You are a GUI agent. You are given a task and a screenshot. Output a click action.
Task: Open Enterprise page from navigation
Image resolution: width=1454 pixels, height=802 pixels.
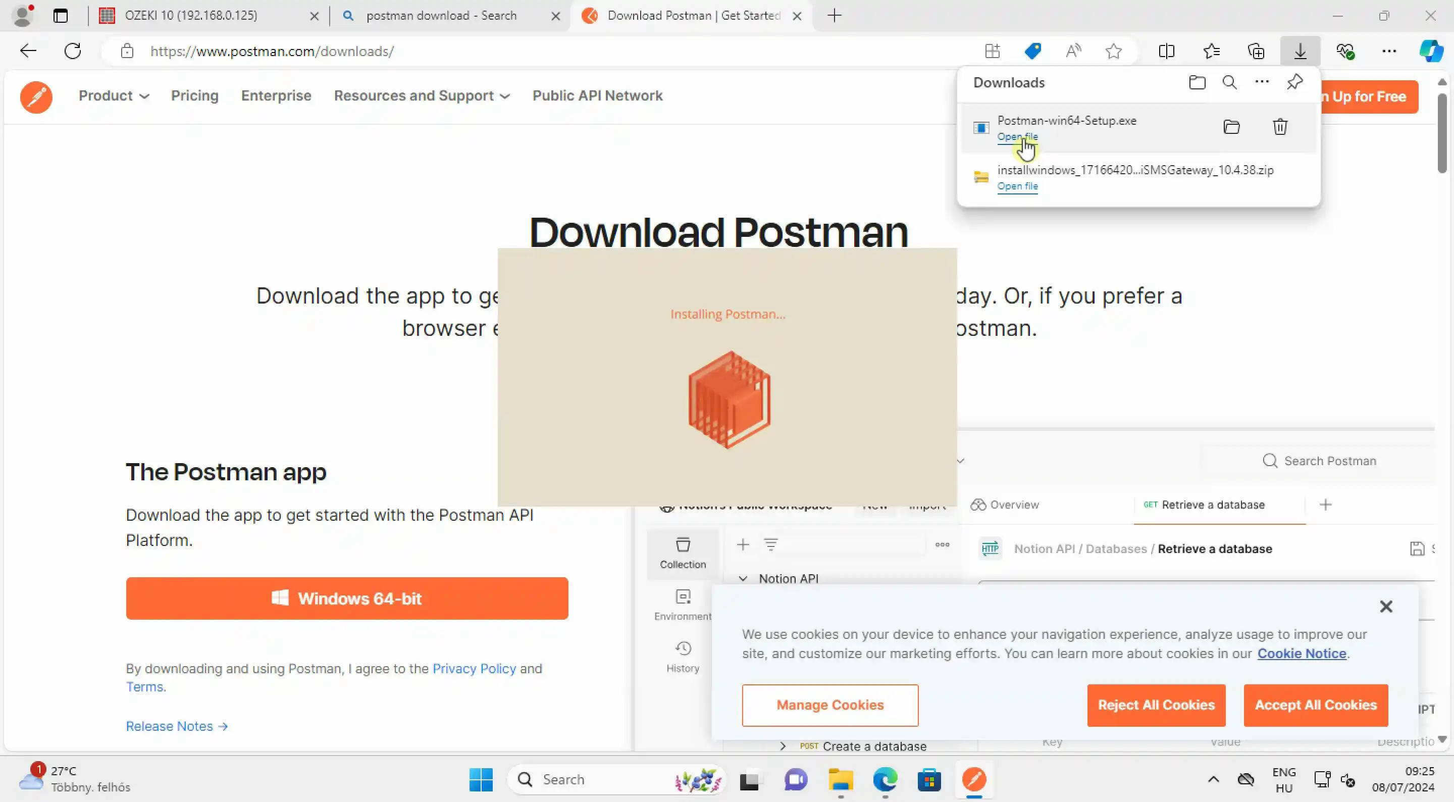point(277,96)
